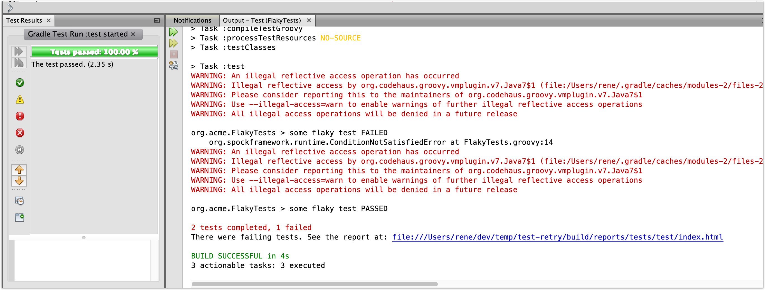Screen dimensions: 765x290
Task: Close the Test Results tab
Action: [49, 20]
